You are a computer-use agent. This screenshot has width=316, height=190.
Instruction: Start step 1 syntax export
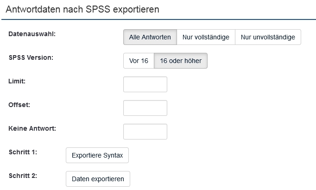[x=97, y=155]
